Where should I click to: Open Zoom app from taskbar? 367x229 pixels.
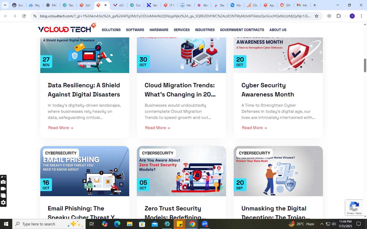tap(205, 224)
